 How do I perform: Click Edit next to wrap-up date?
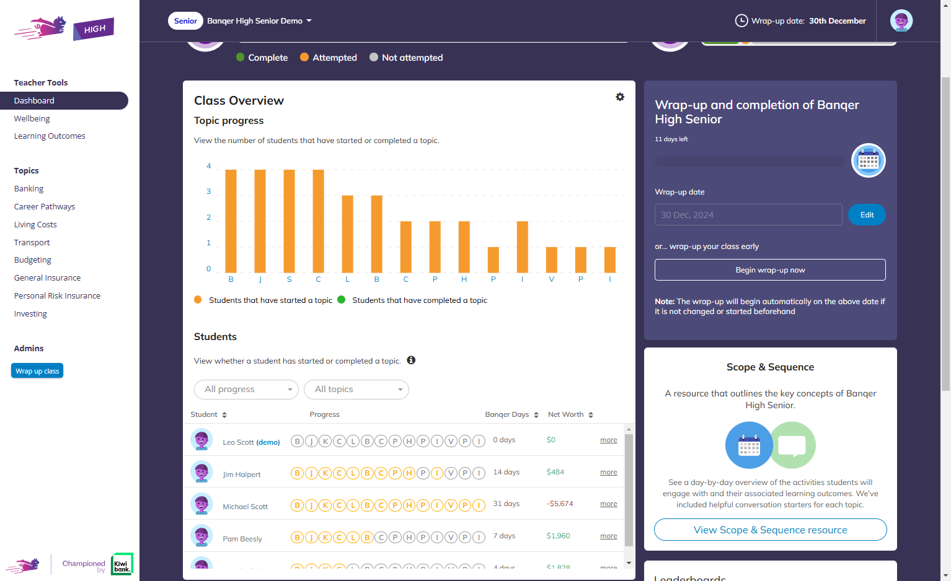867,215
